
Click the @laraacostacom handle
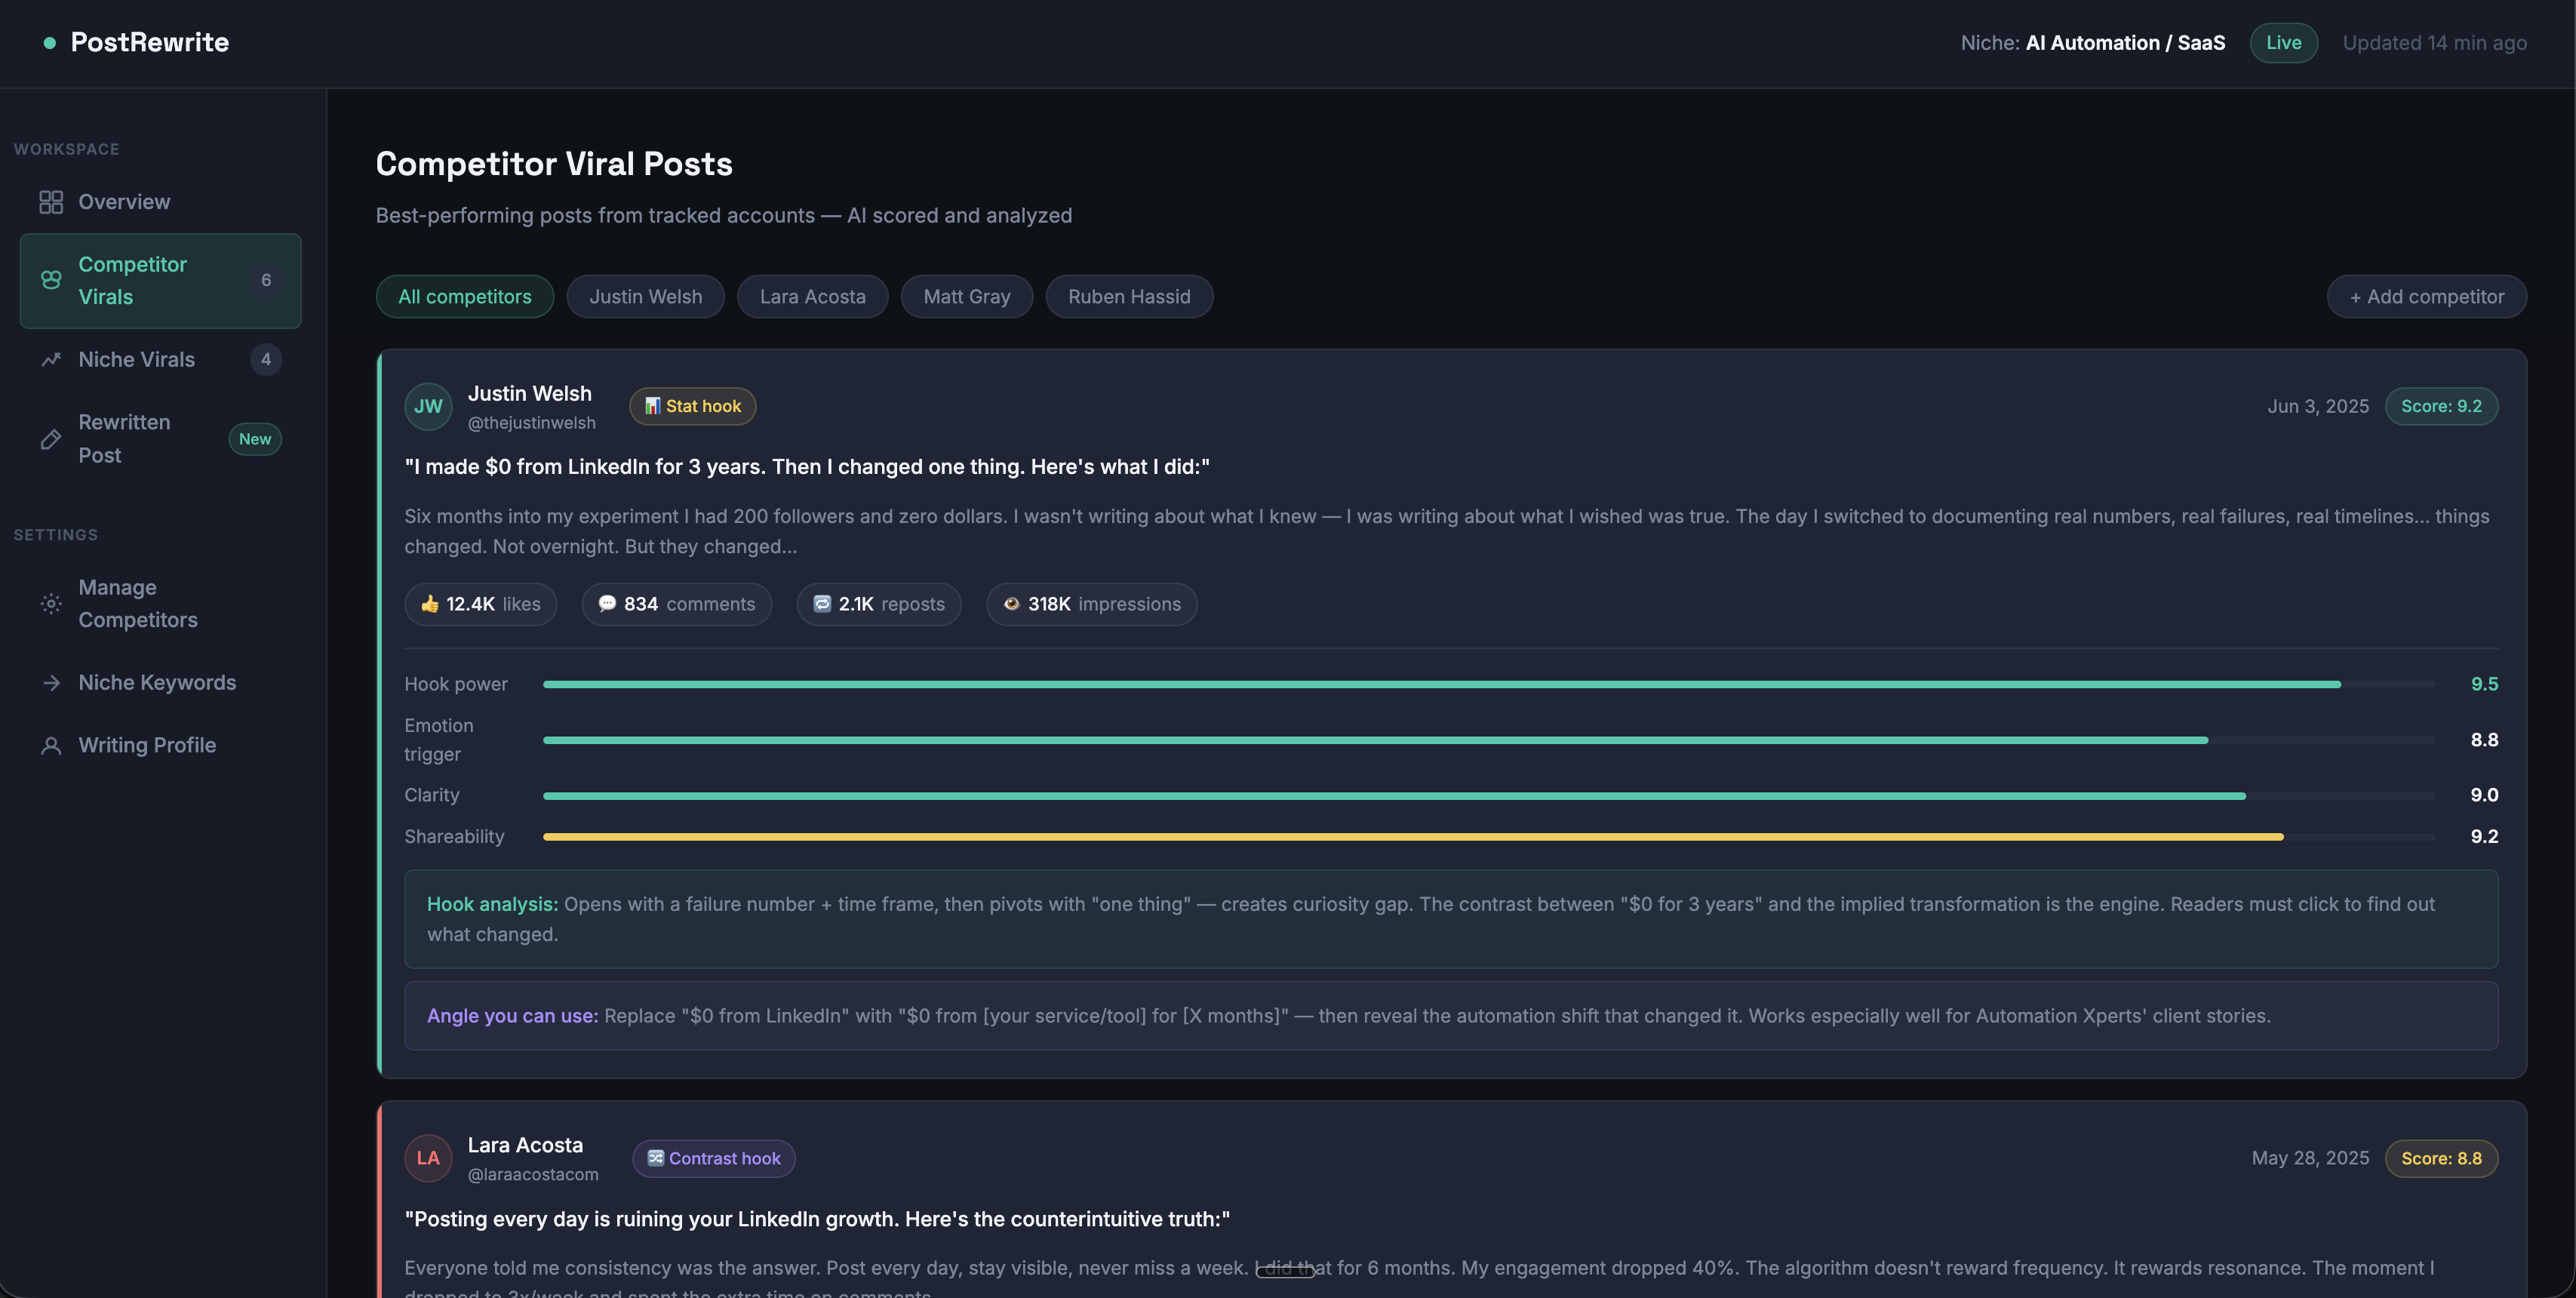point(533,1175)
